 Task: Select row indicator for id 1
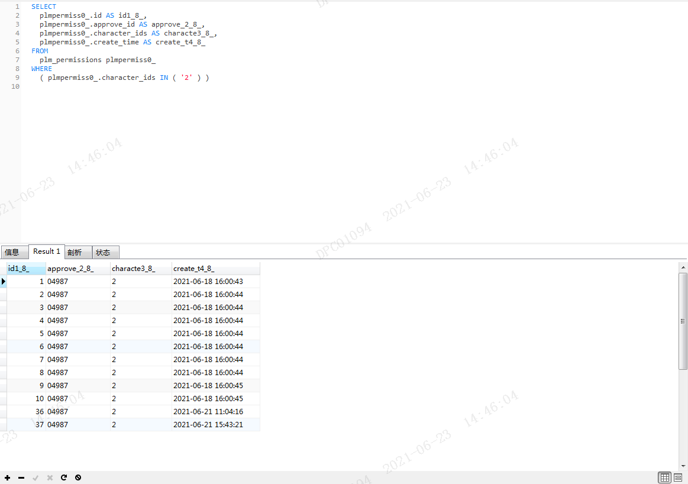3,281
